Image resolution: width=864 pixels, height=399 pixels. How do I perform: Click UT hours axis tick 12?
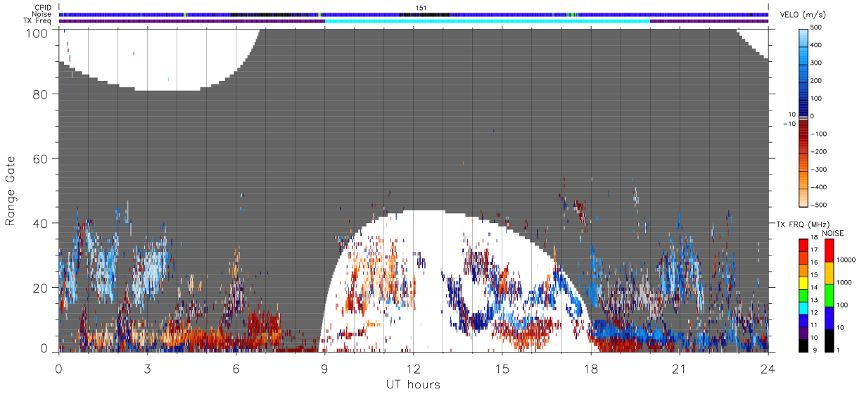[413, 369]
